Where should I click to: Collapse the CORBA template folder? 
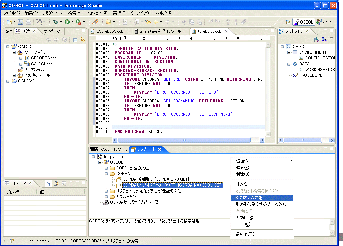point(106,174)
